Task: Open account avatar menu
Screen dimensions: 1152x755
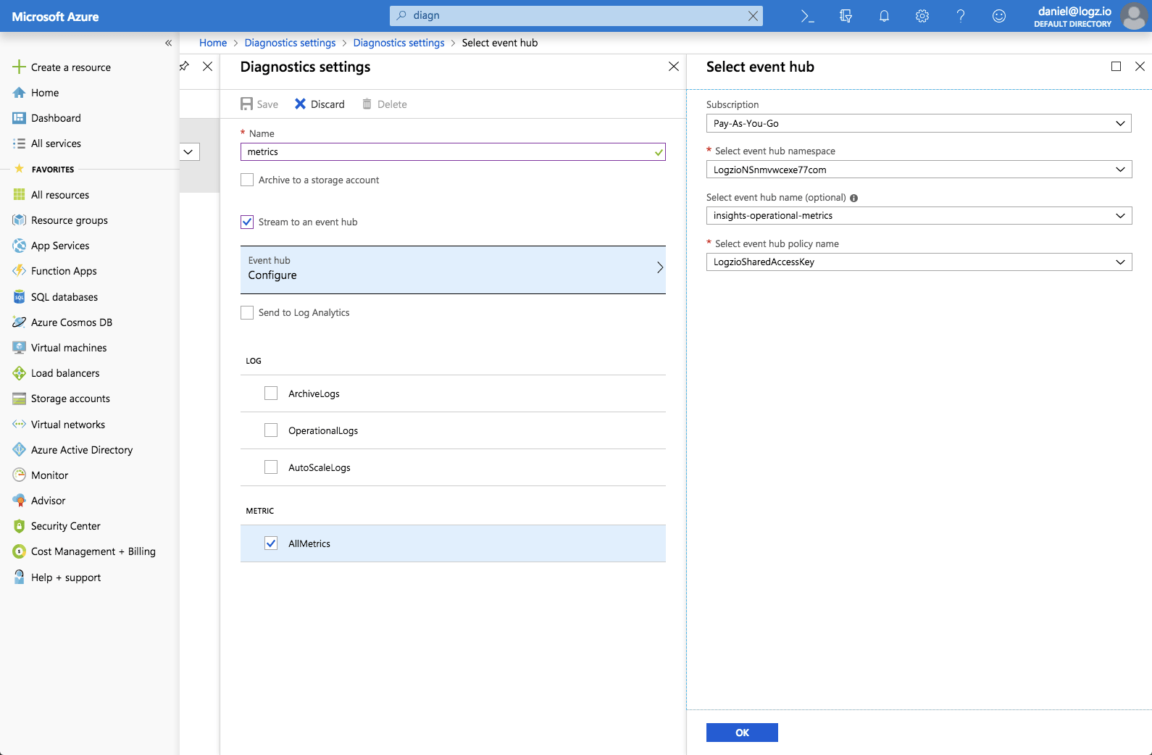Action: point(1134,16)
